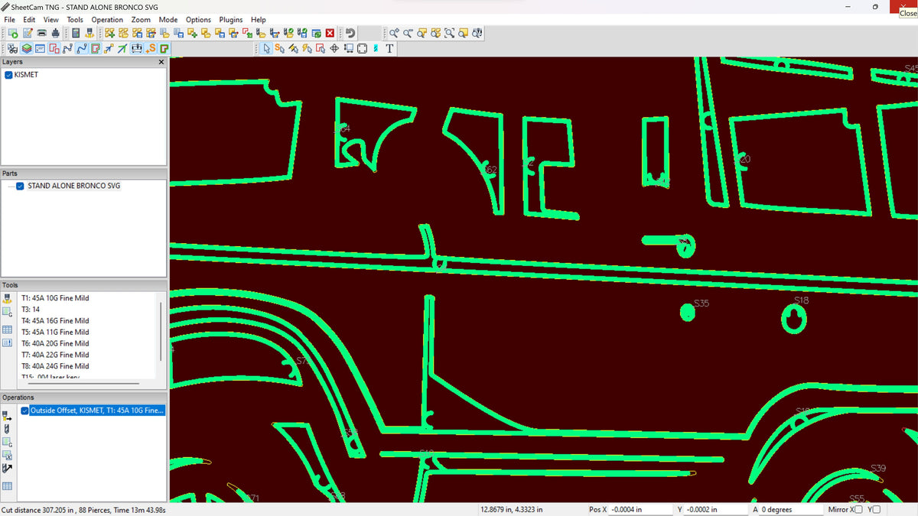Select the 'Outside Offset, KISMET, T1' operation row

pos(96,411)
